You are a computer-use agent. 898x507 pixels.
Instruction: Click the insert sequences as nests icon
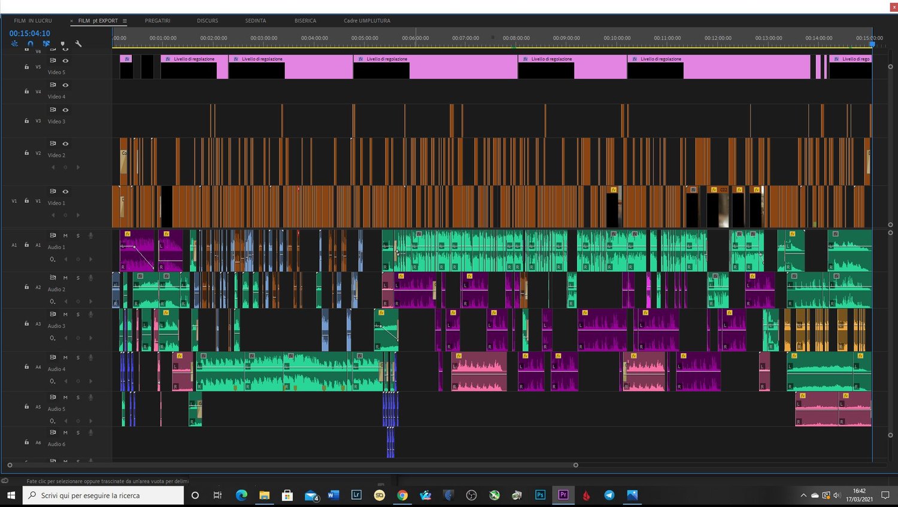[14, 44]
